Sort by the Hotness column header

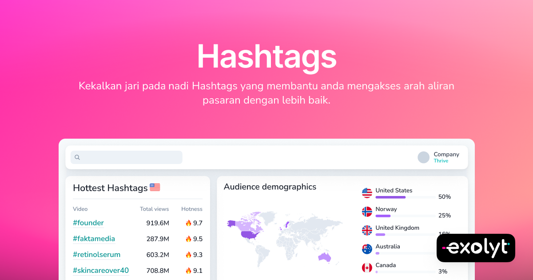[191, 209]
